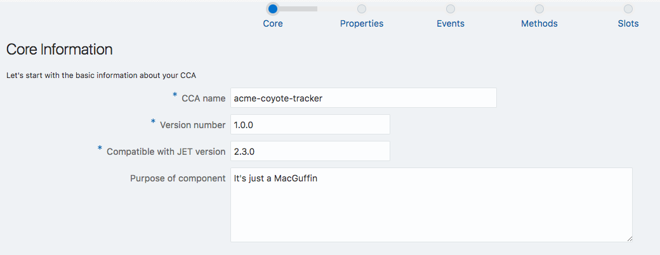Select the Compatible with JET version field

pos(310,152)
